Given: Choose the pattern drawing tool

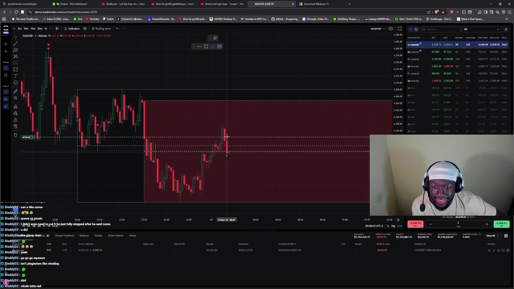Looking at the screenshot, I should tap(15, 57).
